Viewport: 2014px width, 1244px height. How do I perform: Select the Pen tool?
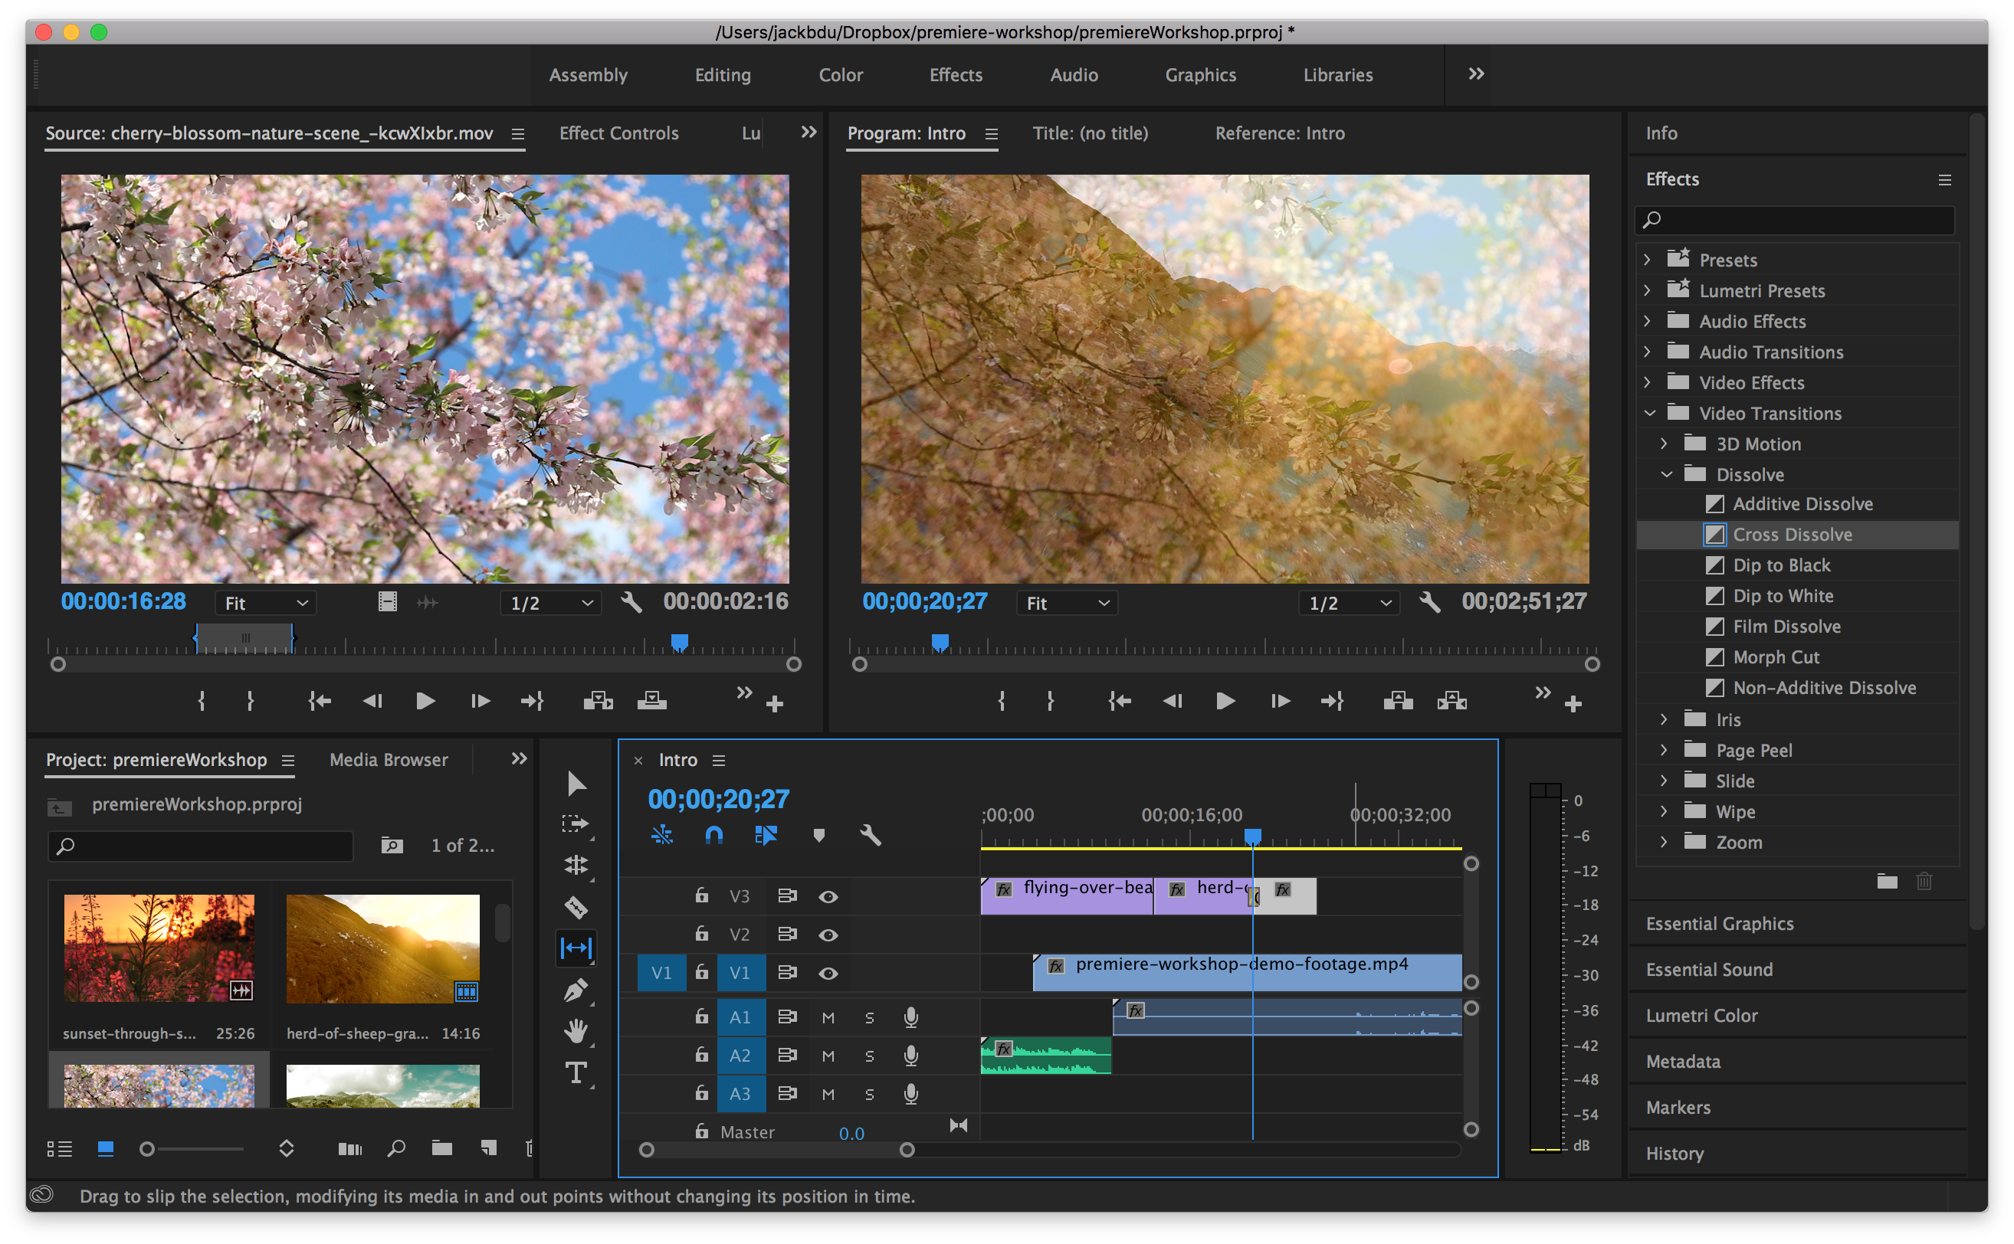point(576,990)
